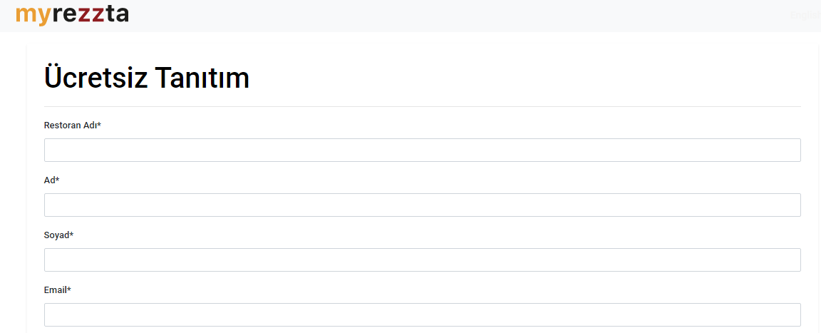
Task: Click the word Ücretsiz in the title
Action: [x=95, y=78]
